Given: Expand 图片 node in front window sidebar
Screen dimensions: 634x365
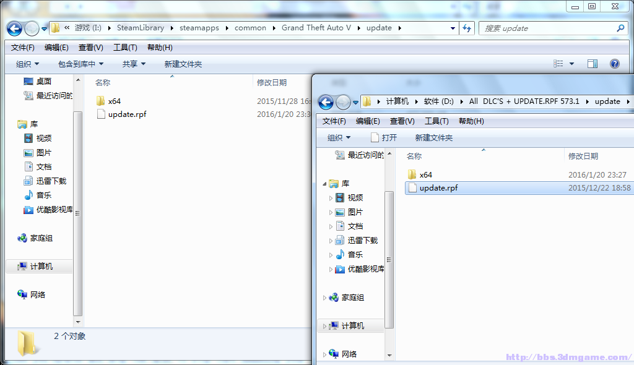Looking at the screenshot, I should point(331,212).
